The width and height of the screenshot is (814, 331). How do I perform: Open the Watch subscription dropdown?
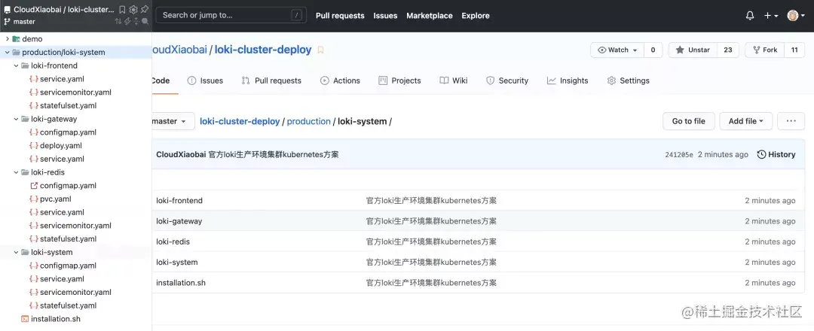click(x=618, y=50)
